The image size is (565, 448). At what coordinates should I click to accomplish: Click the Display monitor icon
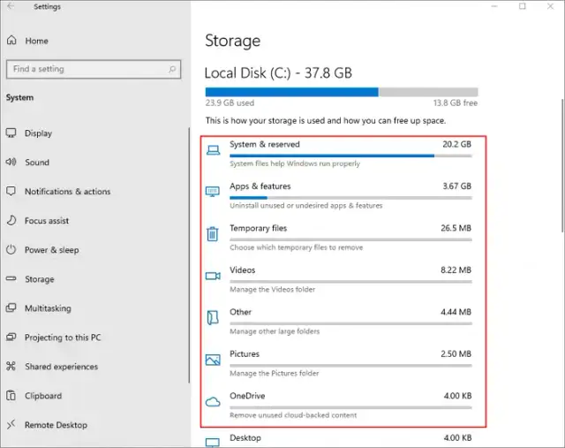[11, 133]
